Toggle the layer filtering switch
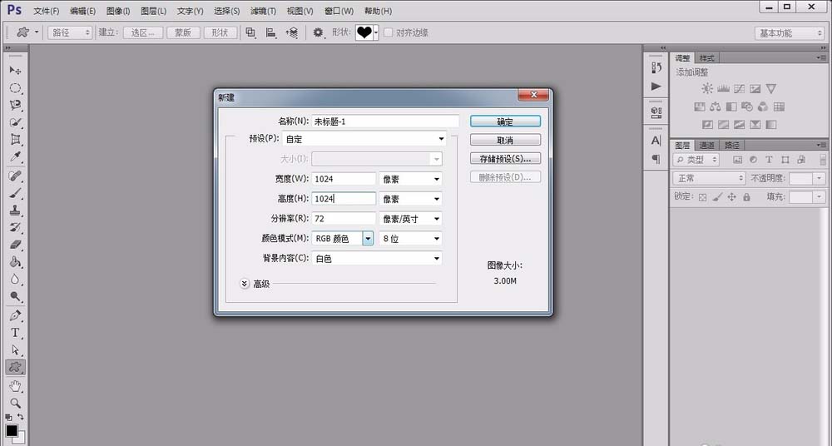 point(823,159)
